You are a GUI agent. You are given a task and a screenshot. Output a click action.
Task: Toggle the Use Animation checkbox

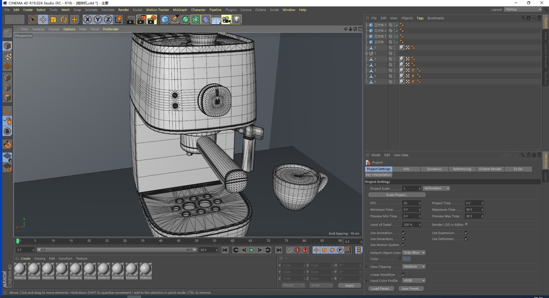(404, 233)
